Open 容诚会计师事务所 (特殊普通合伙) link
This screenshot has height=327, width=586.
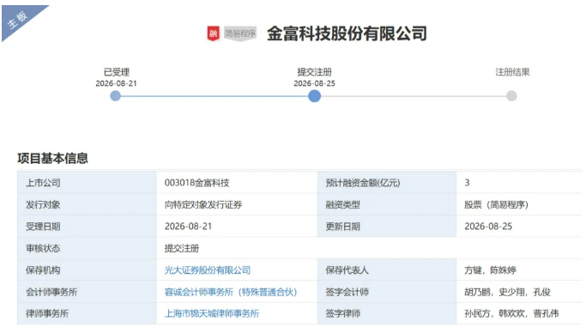231,292
